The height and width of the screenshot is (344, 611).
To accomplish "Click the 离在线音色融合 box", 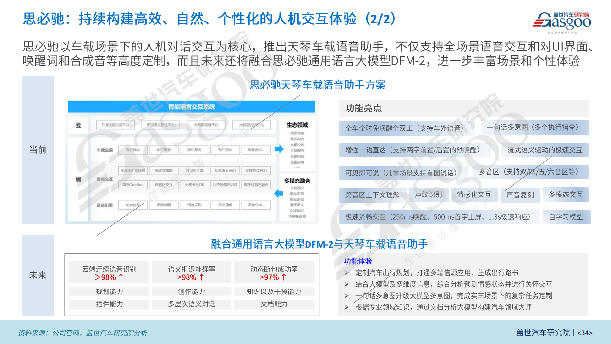I will pos(256,185).
